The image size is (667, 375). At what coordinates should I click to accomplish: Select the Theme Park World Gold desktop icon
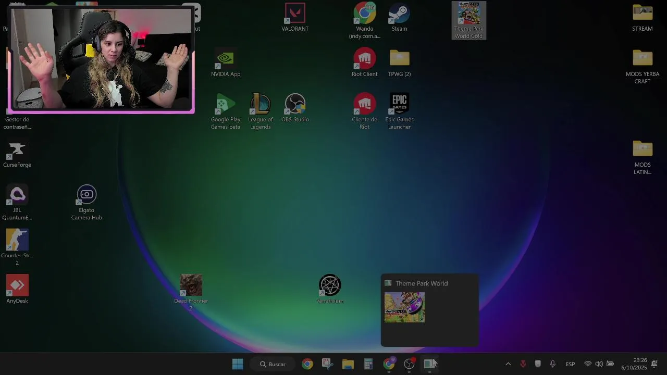coord(469,21)
